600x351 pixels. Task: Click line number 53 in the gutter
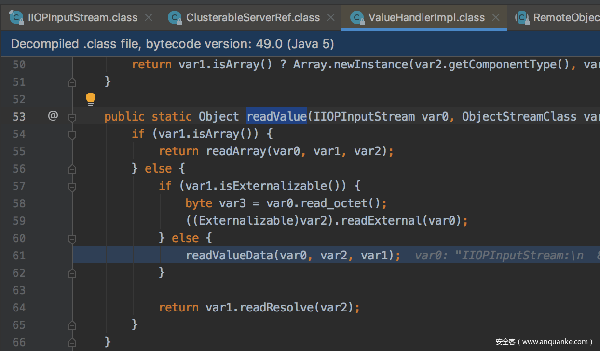(19, 117)
